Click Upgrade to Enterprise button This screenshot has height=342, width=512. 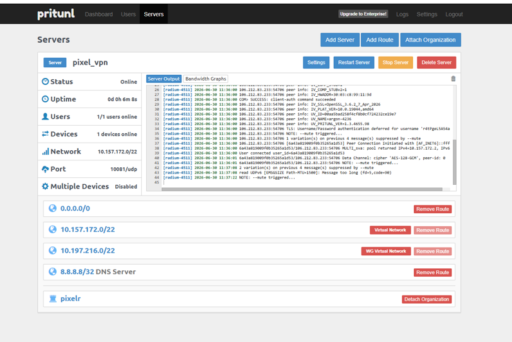363,14
